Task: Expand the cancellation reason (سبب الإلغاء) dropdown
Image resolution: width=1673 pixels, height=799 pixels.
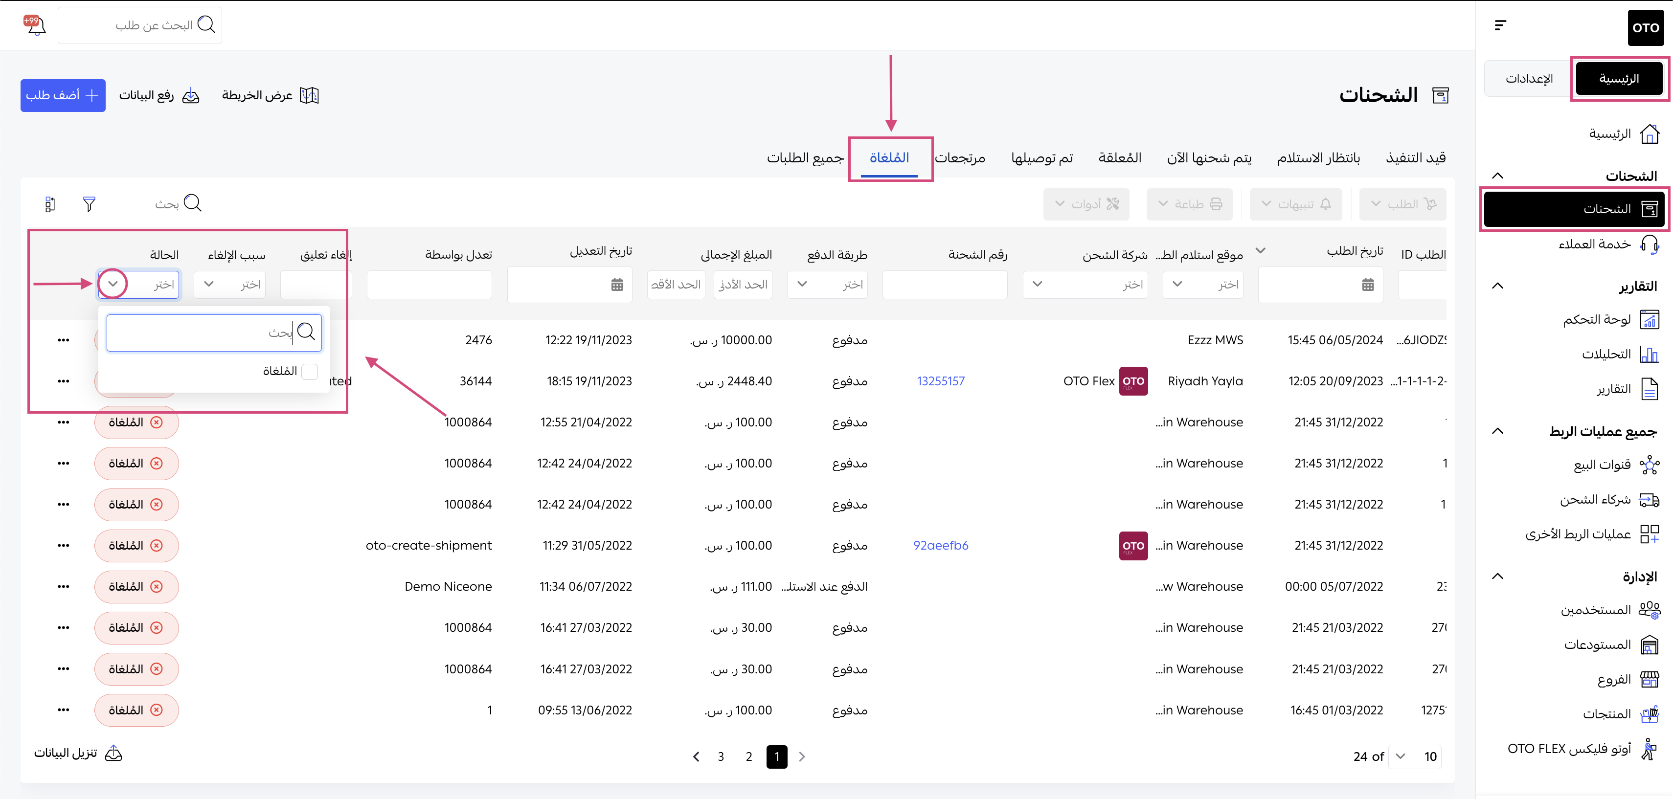Action: 209,284
